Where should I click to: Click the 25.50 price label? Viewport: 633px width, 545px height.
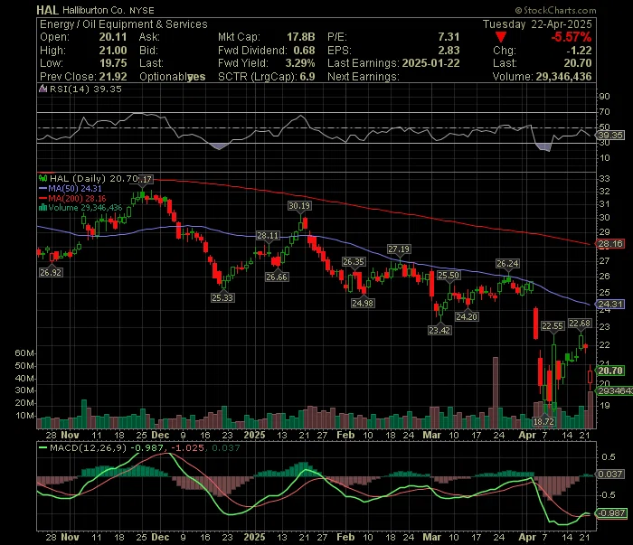point(449,276)
